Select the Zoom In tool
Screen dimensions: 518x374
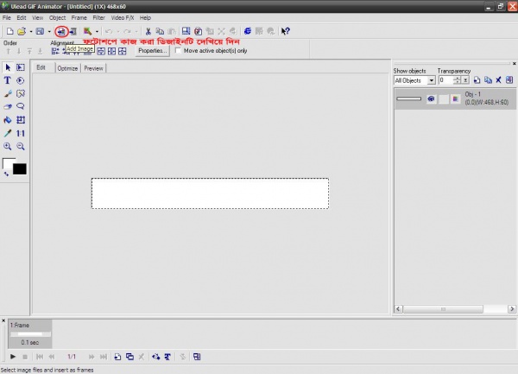point(8,147)
